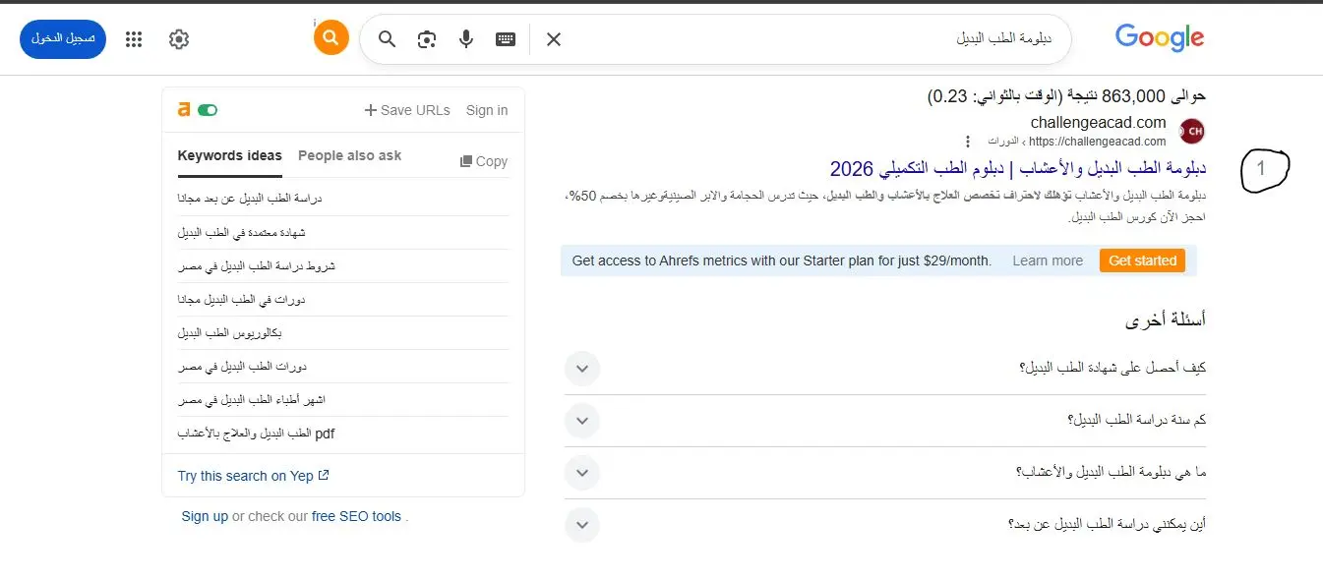The height and width of the screenshot is (579, 1323).
Task: Open three-dot menu beside challengeacad URL
Action: point(968,142)
